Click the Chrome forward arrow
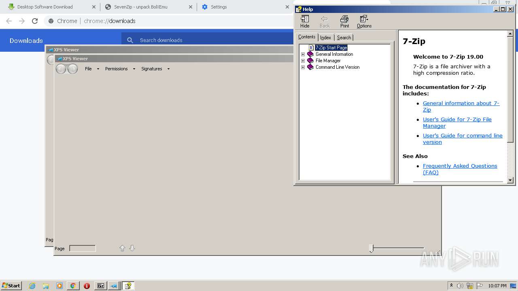518x291 pixels. tap(22, 21)
